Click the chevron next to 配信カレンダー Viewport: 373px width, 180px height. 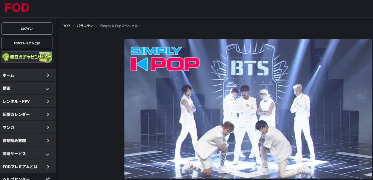(48, 114)
